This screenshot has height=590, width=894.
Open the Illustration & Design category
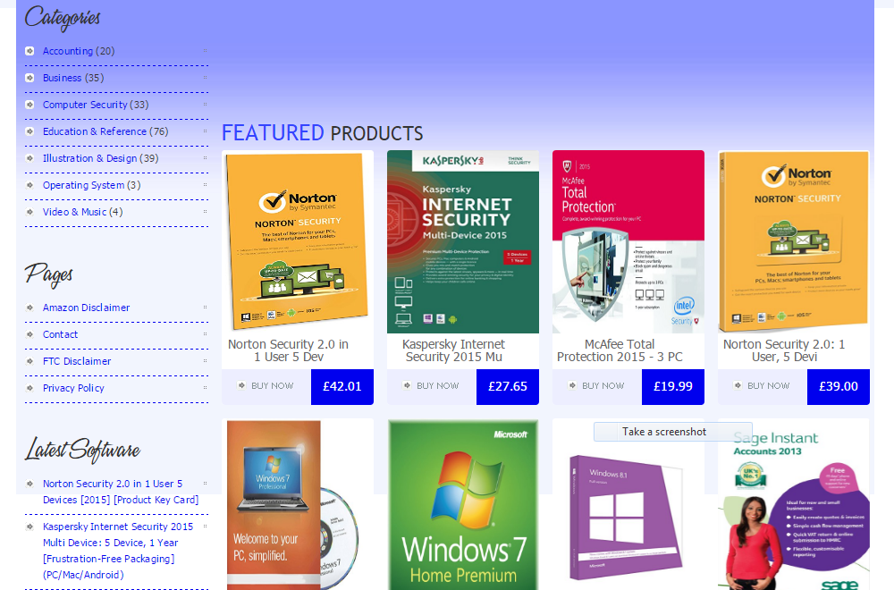89,158
